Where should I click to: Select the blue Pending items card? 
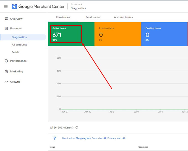[164, 34]
